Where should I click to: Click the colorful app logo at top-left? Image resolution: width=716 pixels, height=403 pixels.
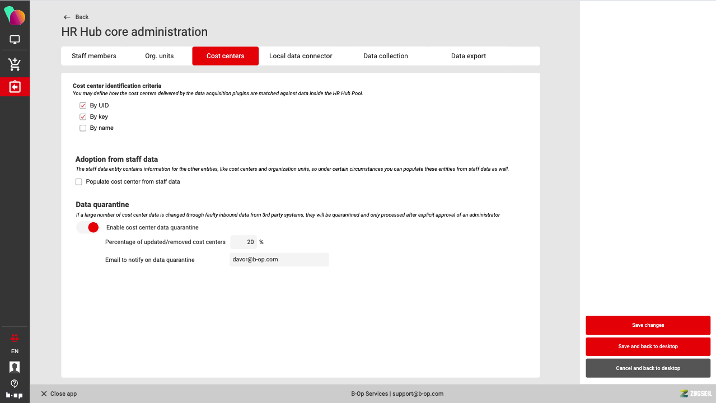click(15, 16)
